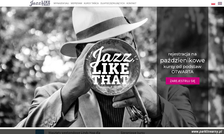Open Warsztaty weekendowe Lindy Hop news link
224x134 pixels.
(x=74, y=133)
